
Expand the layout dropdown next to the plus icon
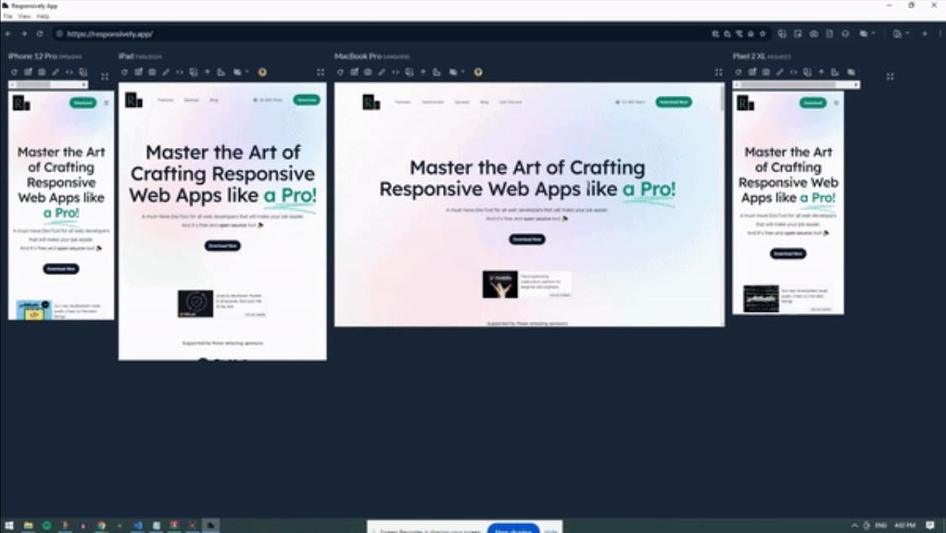[x=906, y=34]
